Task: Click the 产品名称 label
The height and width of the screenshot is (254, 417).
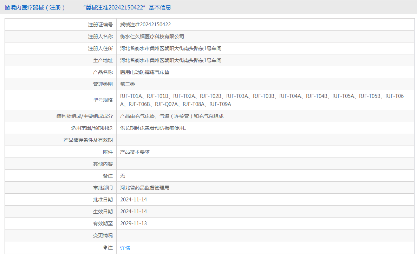Action: tap(103, 72)
